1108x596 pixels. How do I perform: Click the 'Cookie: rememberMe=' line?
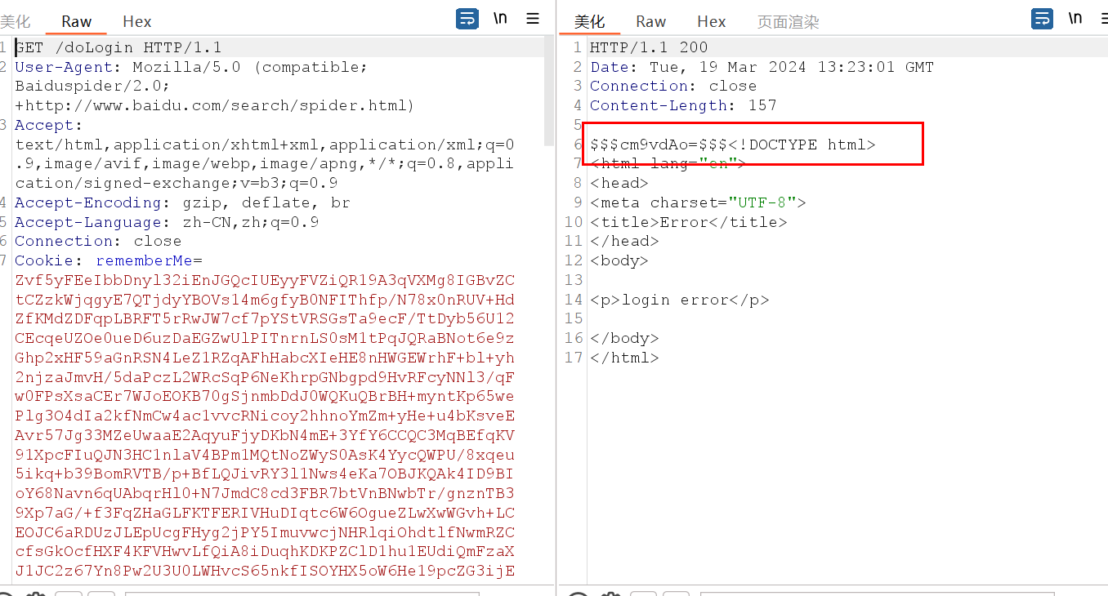(108, 260)
